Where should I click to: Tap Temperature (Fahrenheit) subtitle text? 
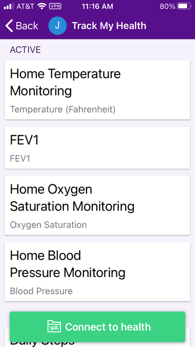62,109
